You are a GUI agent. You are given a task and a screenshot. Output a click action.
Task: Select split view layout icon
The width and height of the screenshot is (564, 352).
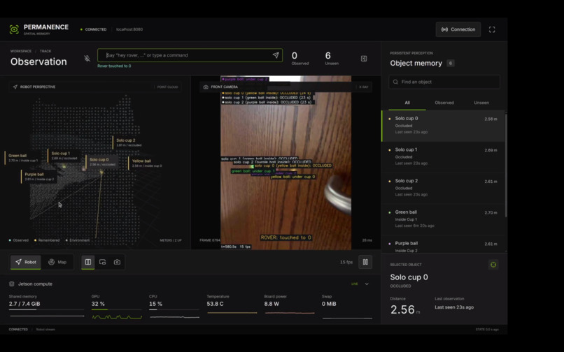[87, 262]
